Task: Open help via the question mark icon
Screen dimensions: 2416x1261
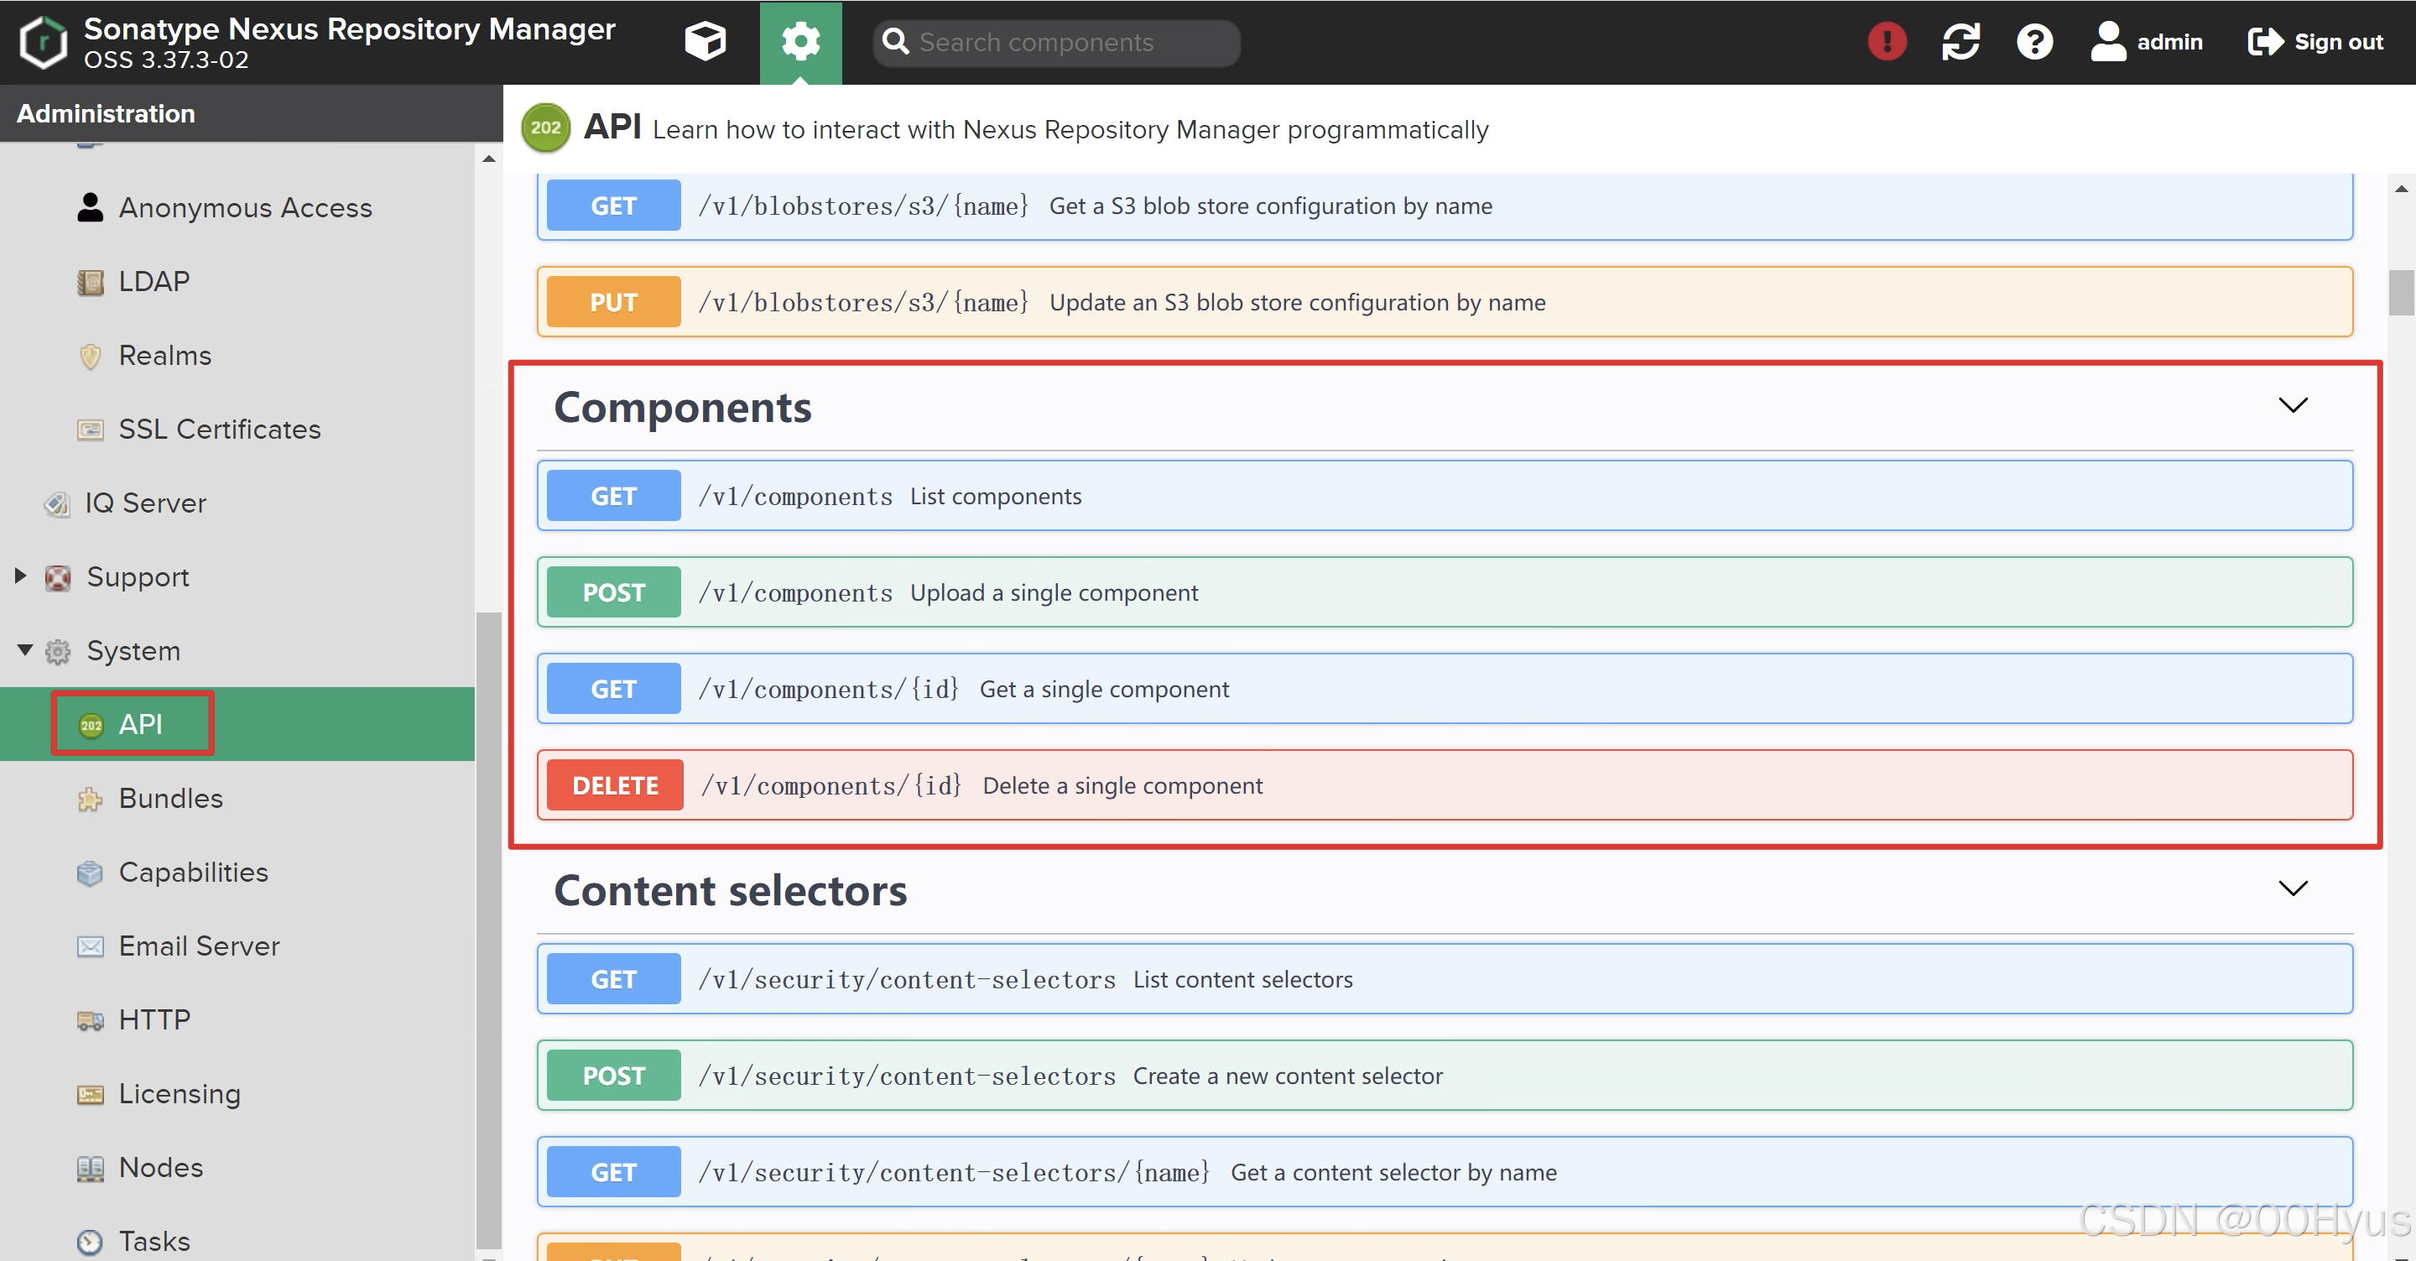Action: (2033, 41)
